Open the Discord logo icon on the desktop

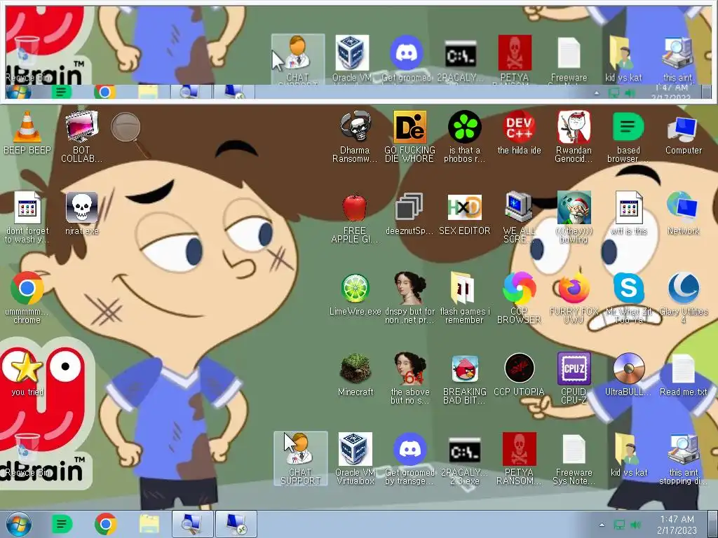409,458
